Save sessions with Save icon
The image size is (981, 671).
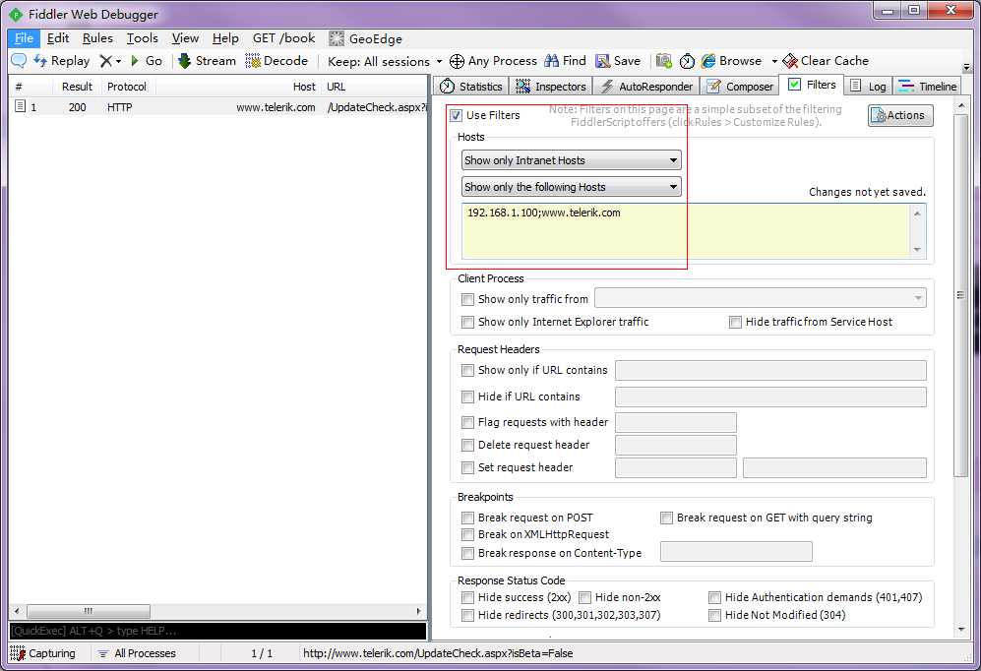coord(618,61)
